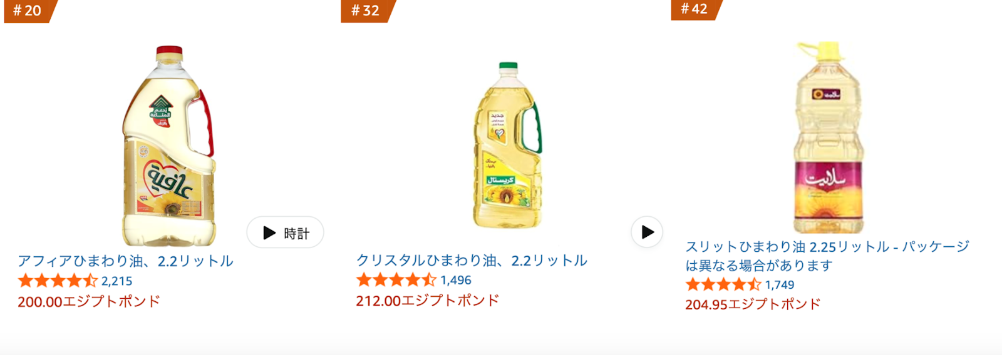Click the star rating of Crystal oil
Screen dimensions: 1002x355
click(x=396, y=280)
